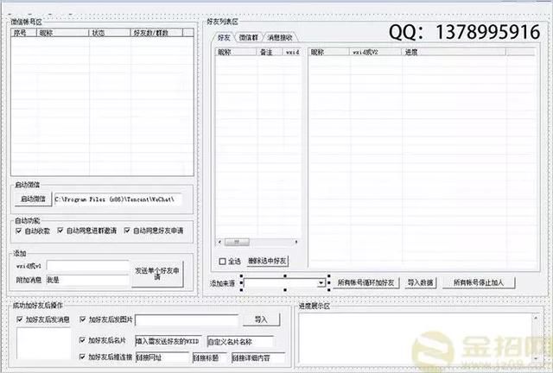Click the 链接详细内容 field
This screenshot has height=373, width=553.
(258, 357)
